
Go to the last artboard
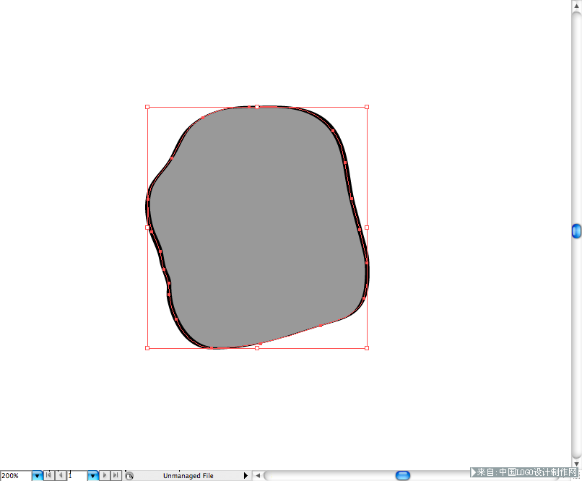(x=116, y=475)
